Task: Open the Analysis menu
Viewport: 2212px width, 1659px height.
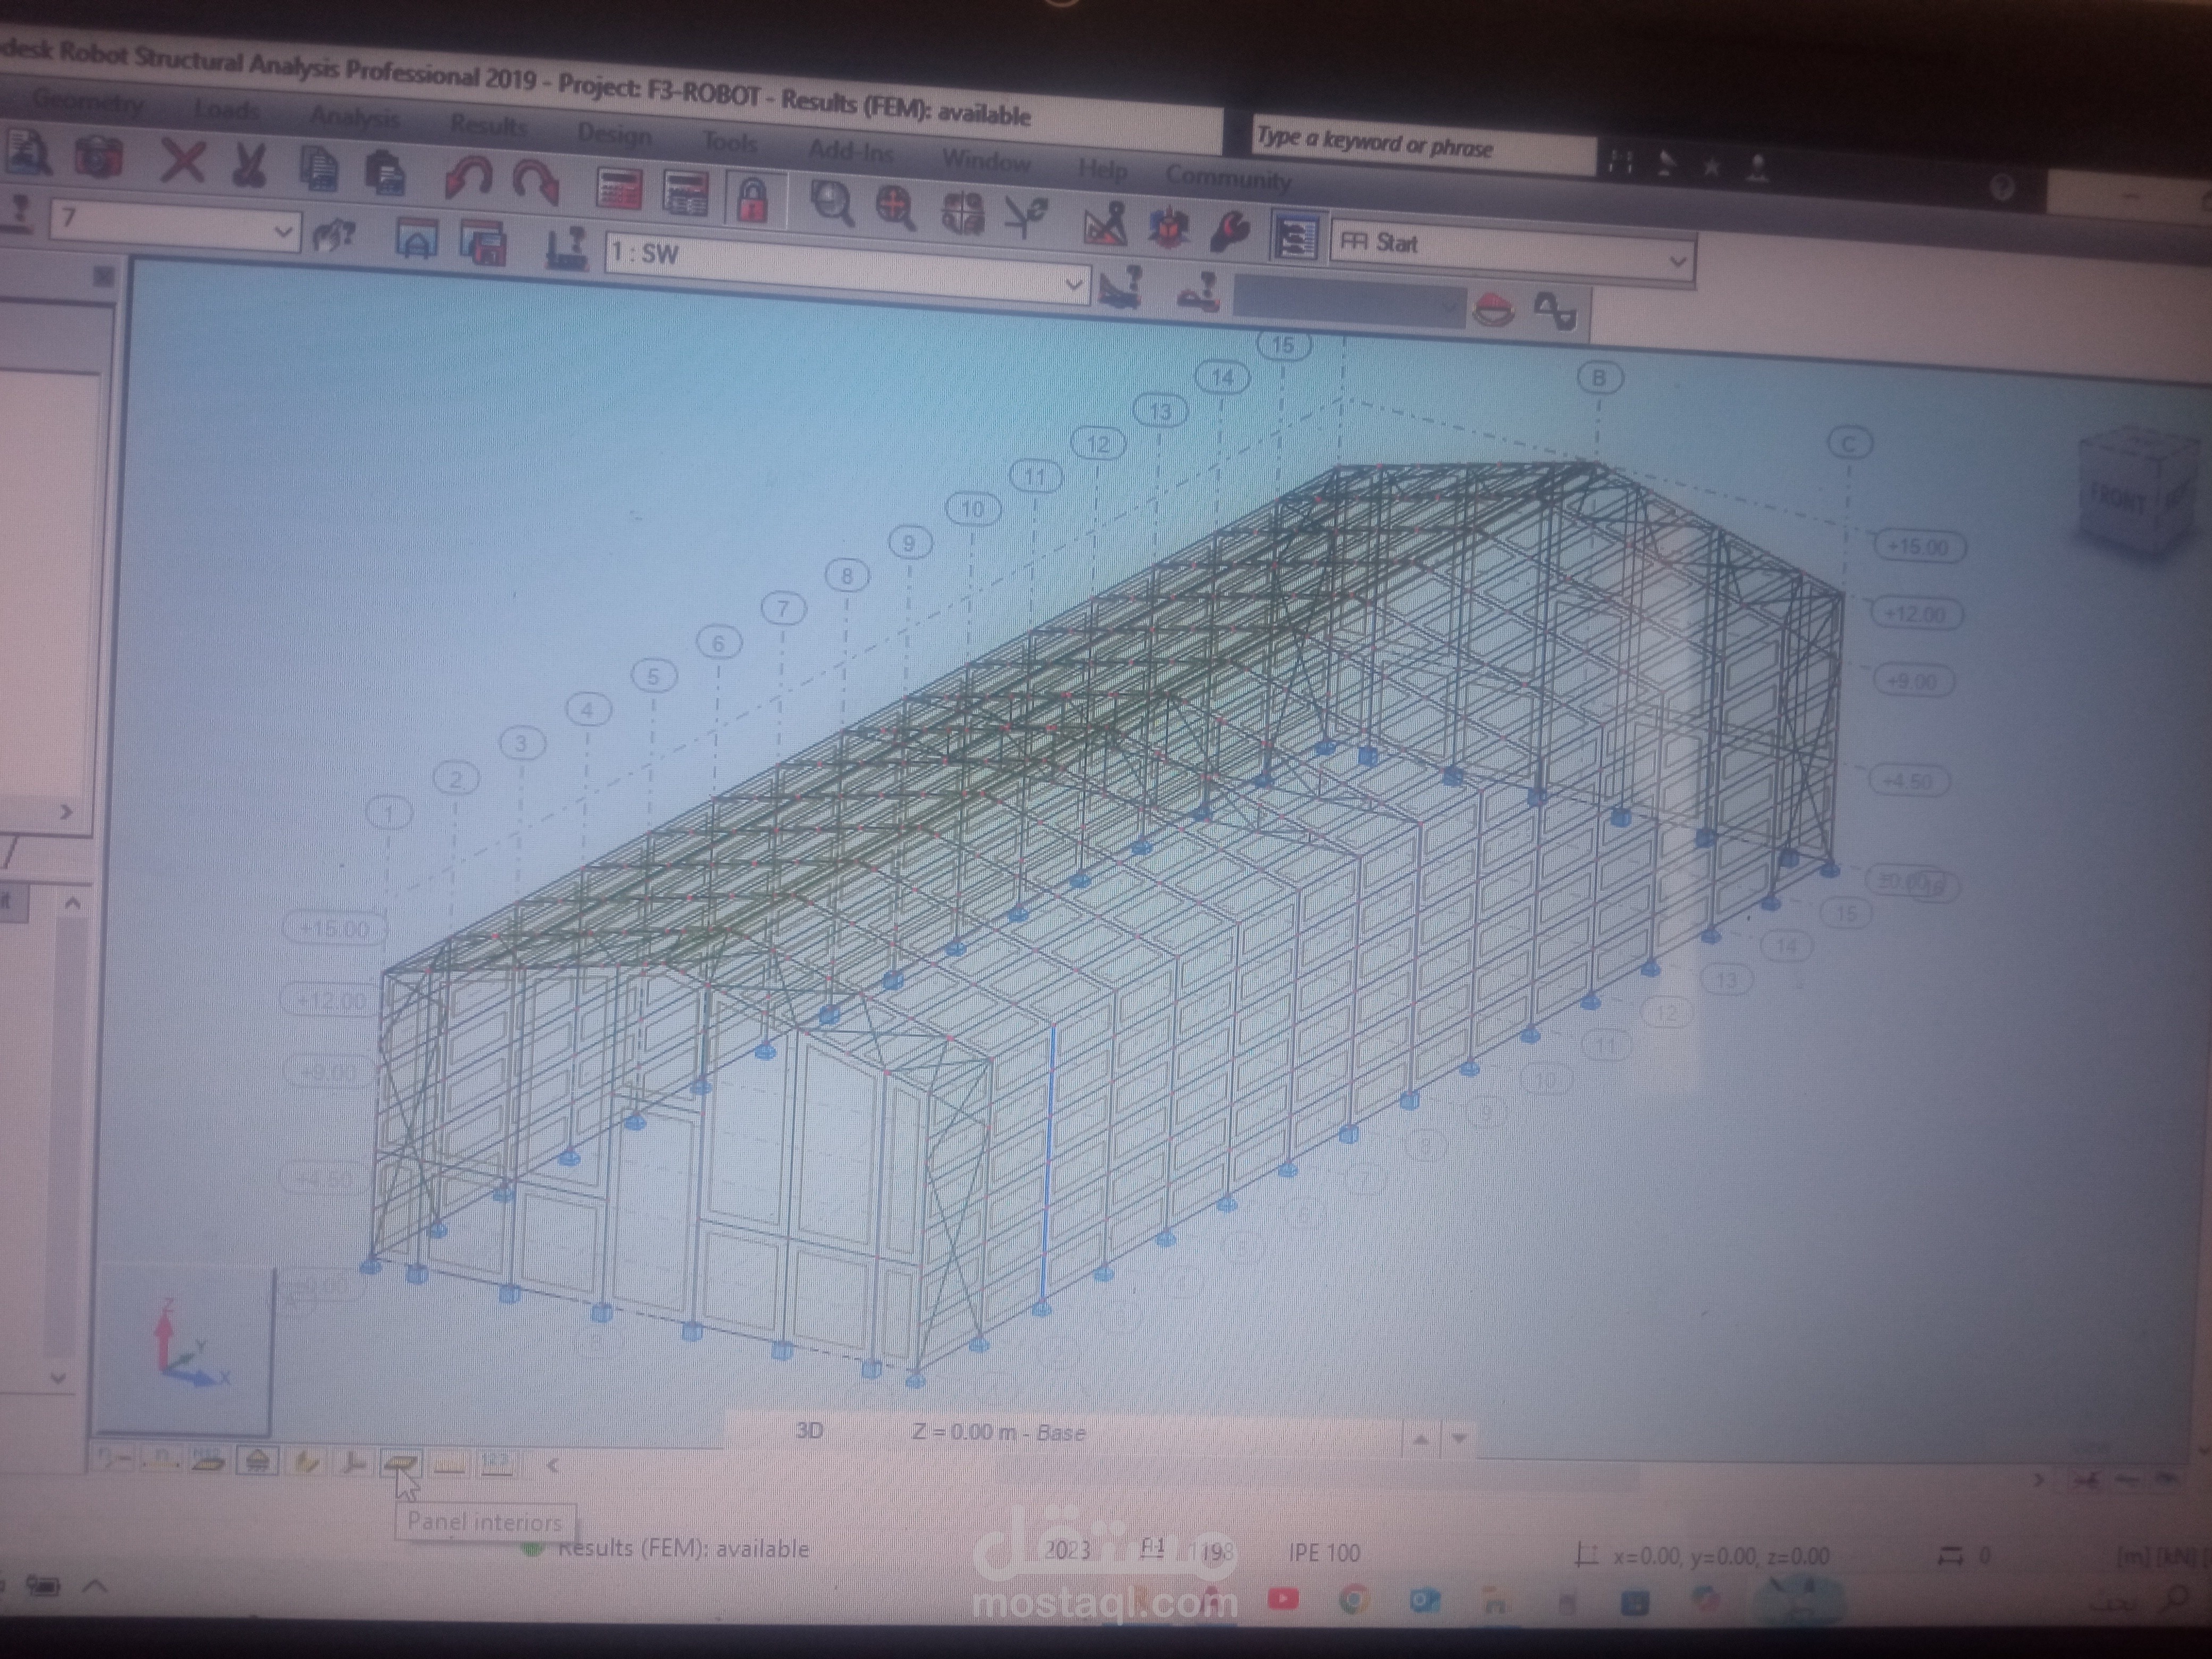Action: click(354, 117)
